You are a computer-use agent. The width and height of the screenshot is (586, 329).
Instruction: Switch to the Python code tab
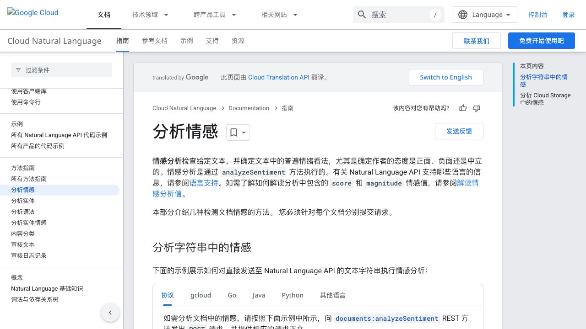coord(293,295)
